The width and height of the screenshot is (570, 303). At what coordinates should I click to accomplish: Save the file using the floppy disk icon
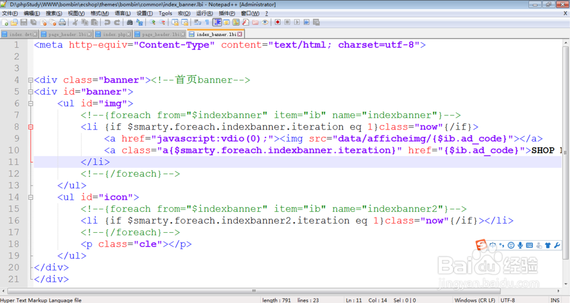pos(23,23)
